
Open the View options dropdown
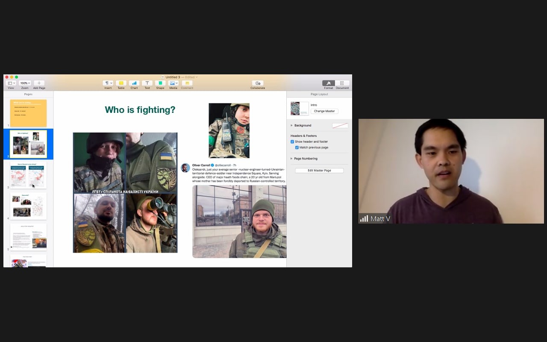tap(11, 83)
